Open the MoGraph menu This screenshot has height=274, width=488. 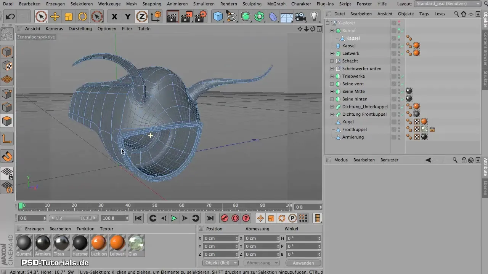276,4
